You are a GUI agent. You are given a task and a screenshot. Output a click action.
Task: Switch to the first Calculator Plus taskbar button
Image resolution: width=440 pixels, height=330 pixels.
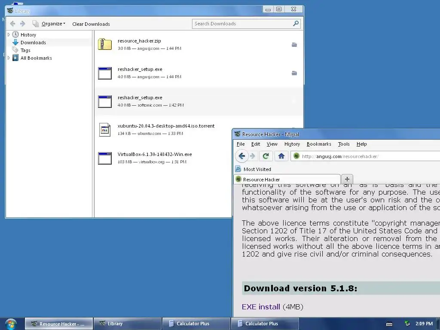[196, 324]
